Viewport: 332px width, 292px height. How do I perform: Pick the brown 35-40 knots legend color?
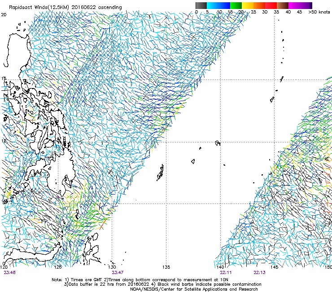[x=283, y=5]
